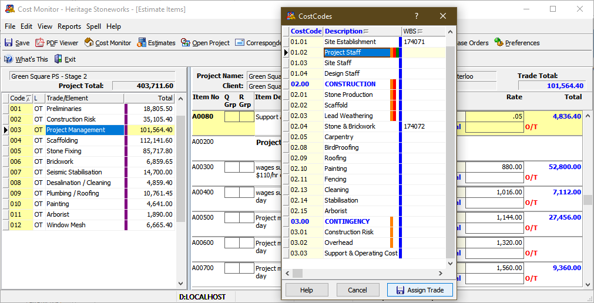
Task: Click the Trade/Element column header
Action: (85, 98)
